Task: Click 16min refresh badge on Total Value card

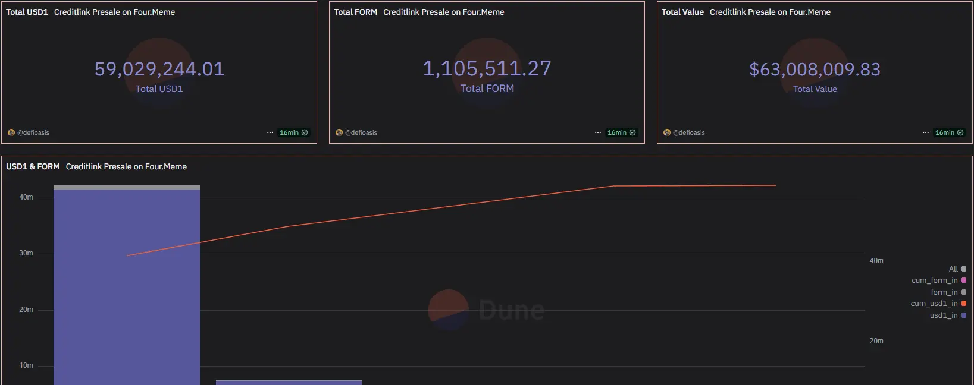Action: (x=950, y=132)
